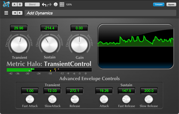
Task: Click the undo arrow icon
Action: (x=44, y=5)
